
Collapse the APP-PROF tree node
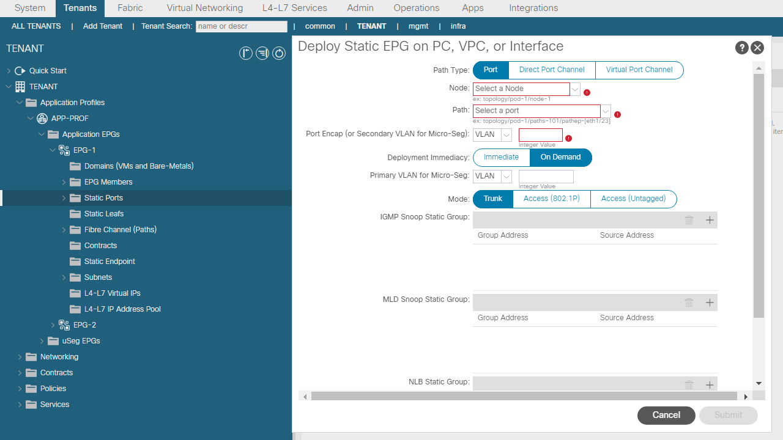click(x=31, y=119)
